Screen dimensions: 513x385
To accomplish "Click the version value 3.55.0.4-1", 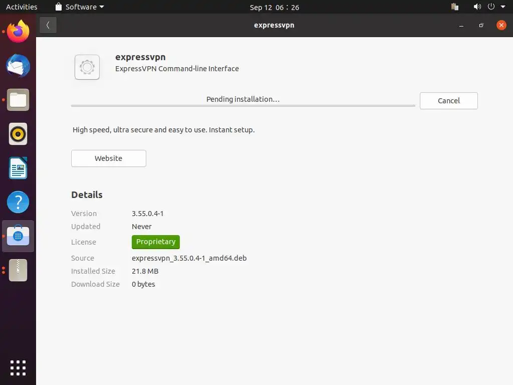I will tap(148, 214).
